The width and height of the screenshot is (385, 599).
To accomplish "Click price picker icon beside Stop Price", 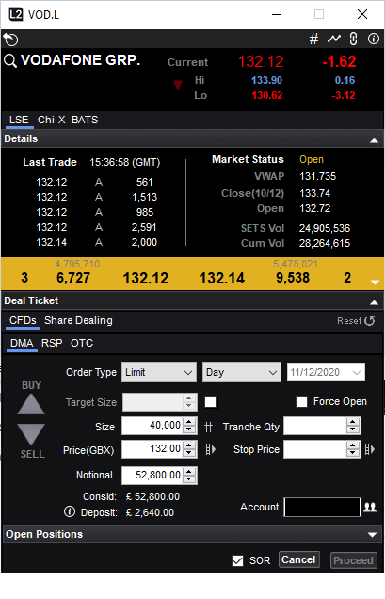I will [x=369, y=449].
